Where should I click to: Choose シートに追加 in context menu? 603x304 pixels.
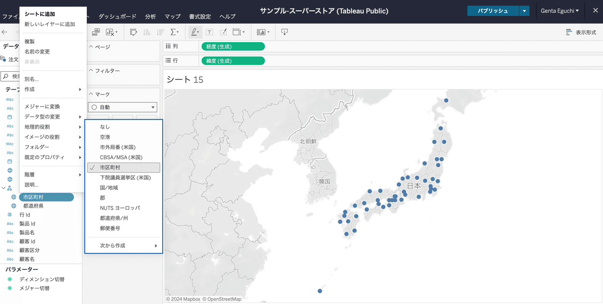(x=53, y=14)
